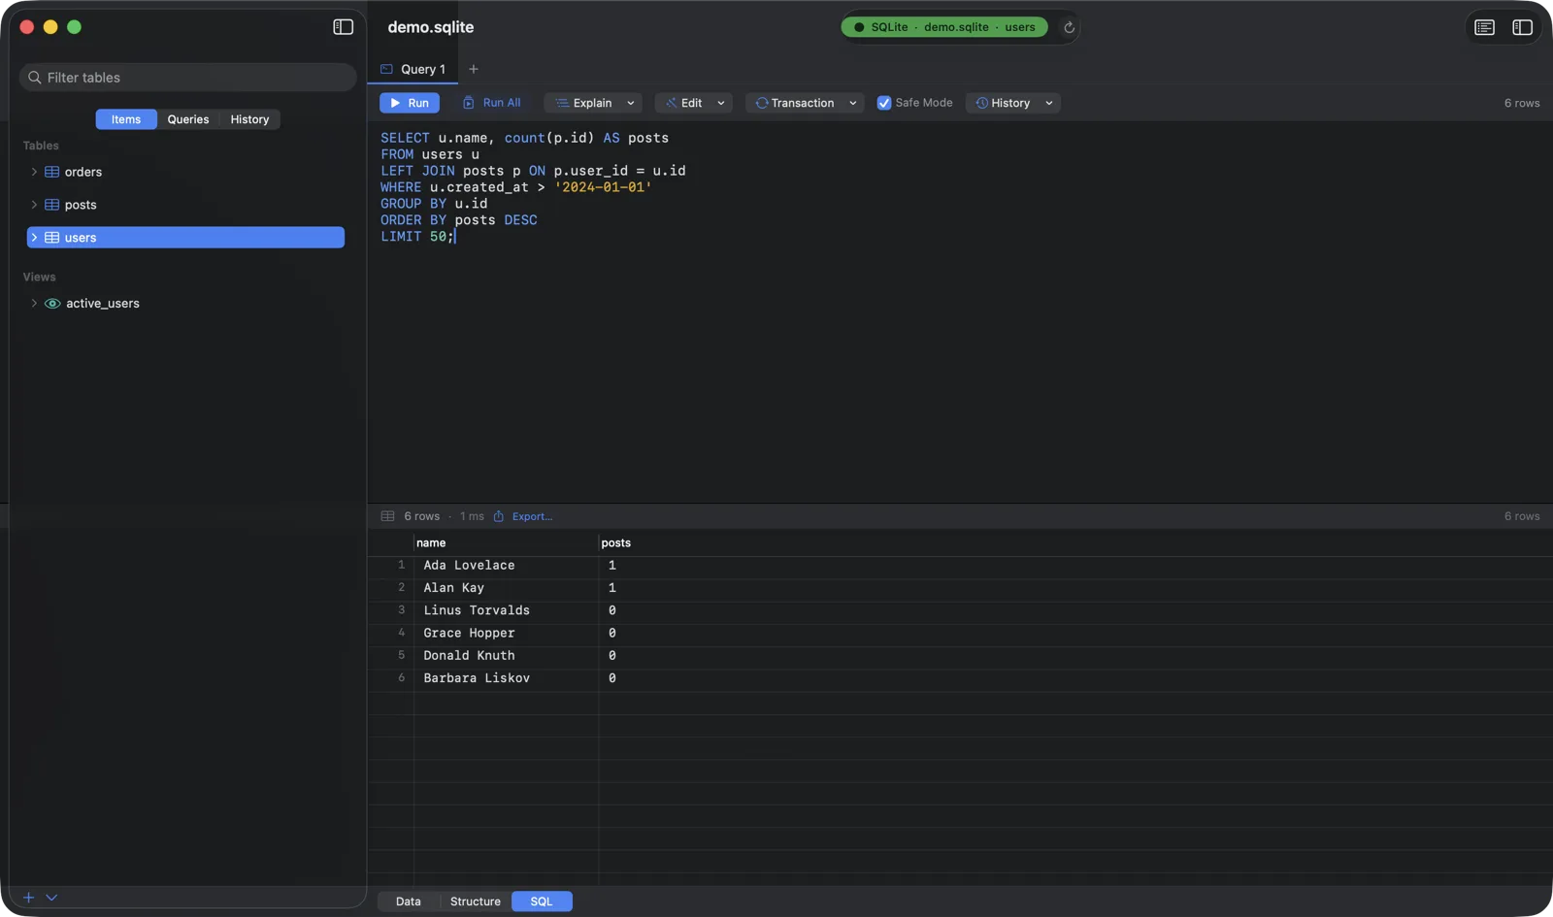Viewport: 1553px width, 917px height.
Task: Run the current query
Action: [410, 103]
